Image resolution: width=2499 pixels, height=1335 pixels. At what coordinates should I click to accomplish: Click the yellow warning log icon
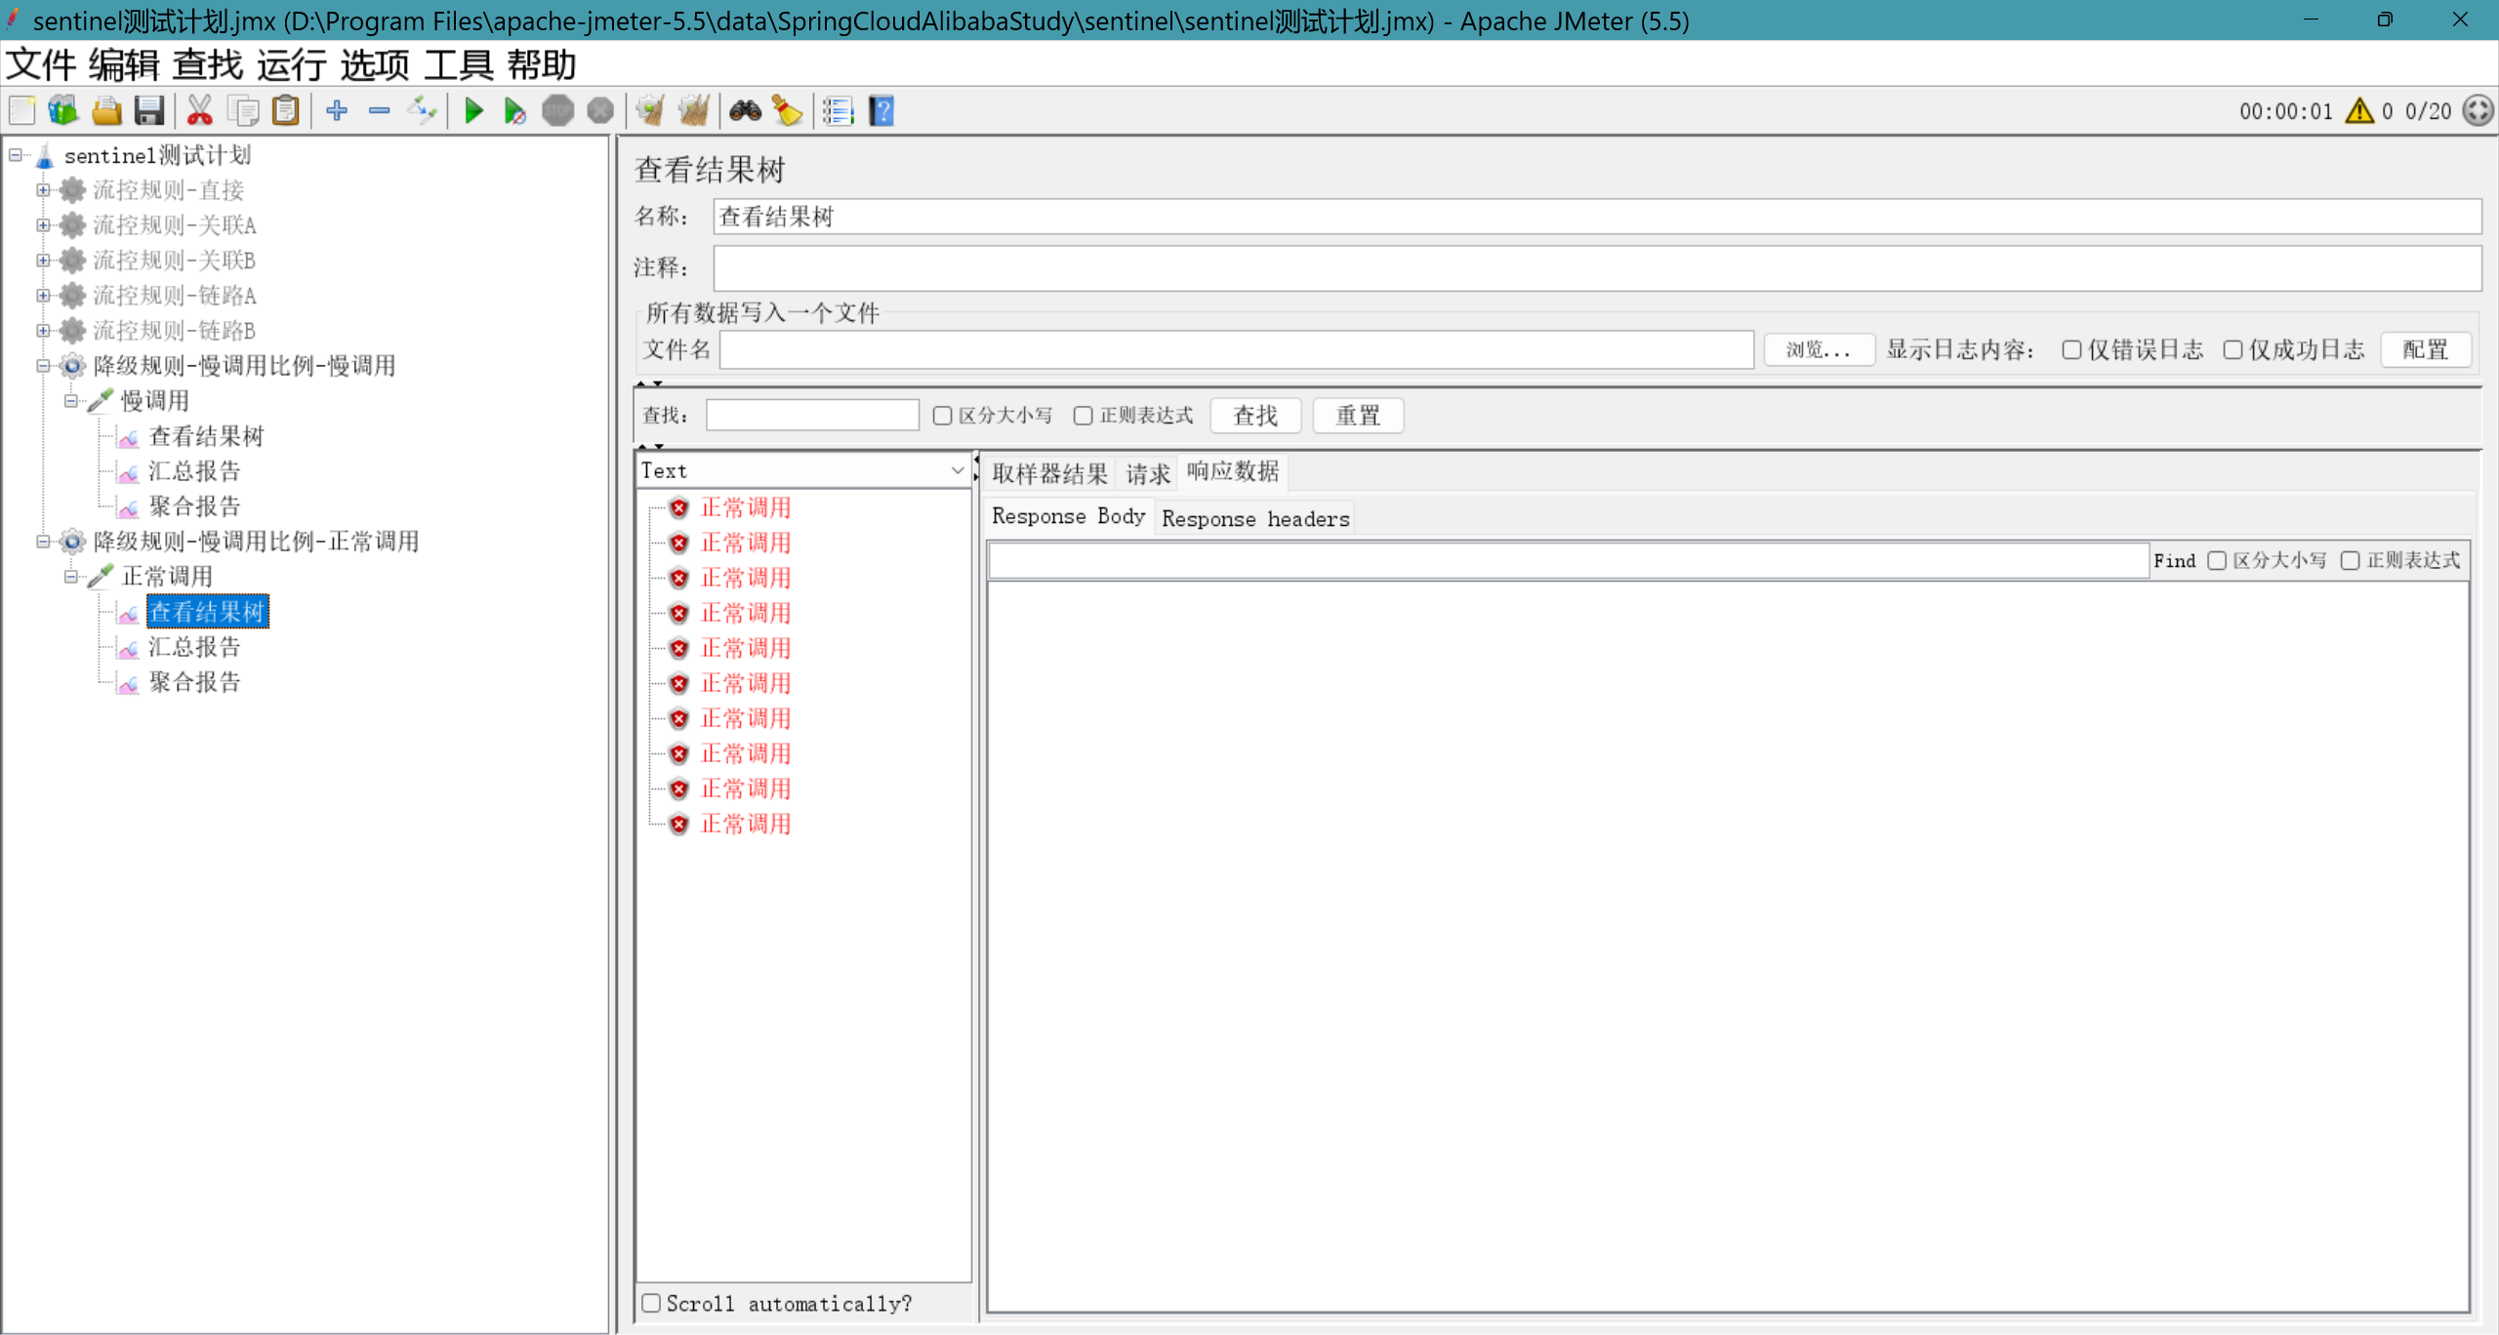click(x=2359, y=111)
